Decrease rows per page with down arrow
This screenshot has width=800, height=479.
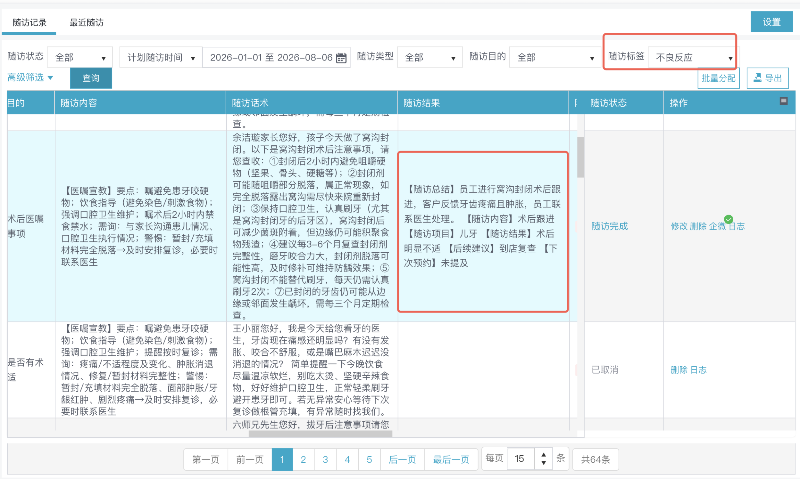(x=544, y=463)
